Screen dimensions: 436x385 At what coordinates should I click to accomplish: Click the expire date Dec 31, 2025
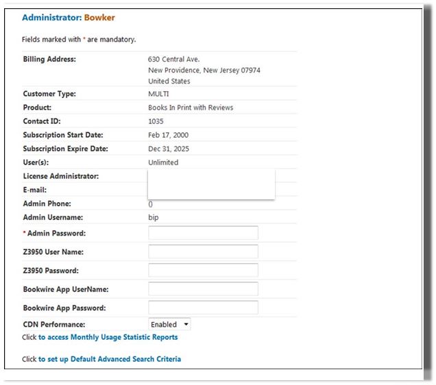pyautogui.click(x=169, y=149)
